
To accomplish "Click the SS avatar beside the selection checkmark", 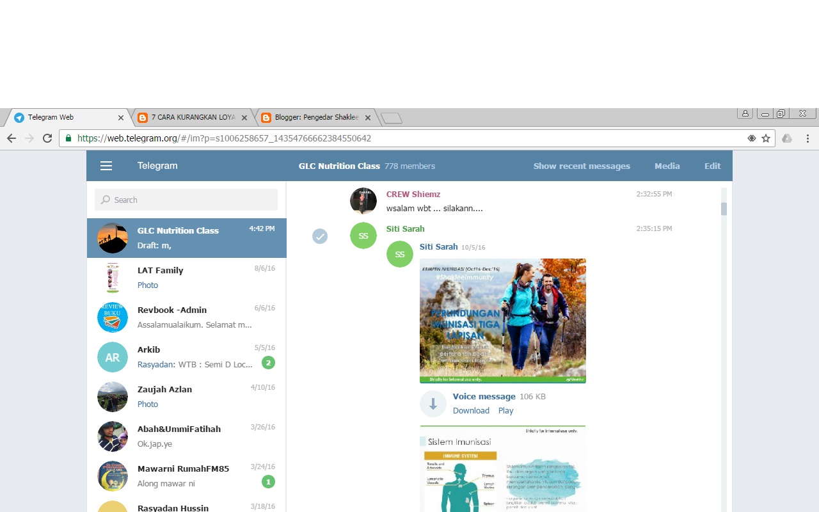I will point(363,236).
